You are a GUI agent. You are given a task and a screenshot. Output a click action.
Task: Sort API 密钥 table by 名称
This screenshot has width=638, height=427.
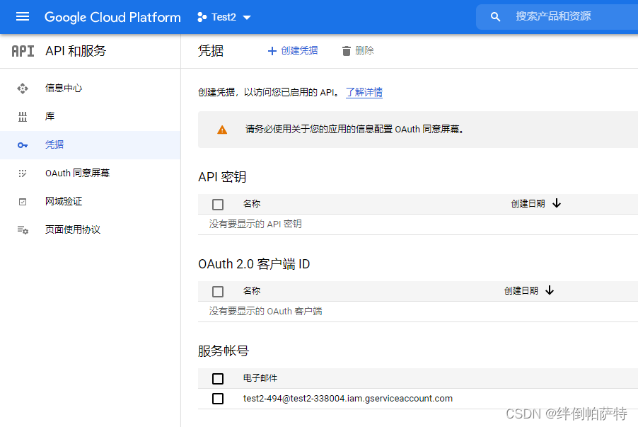[252, 204]
